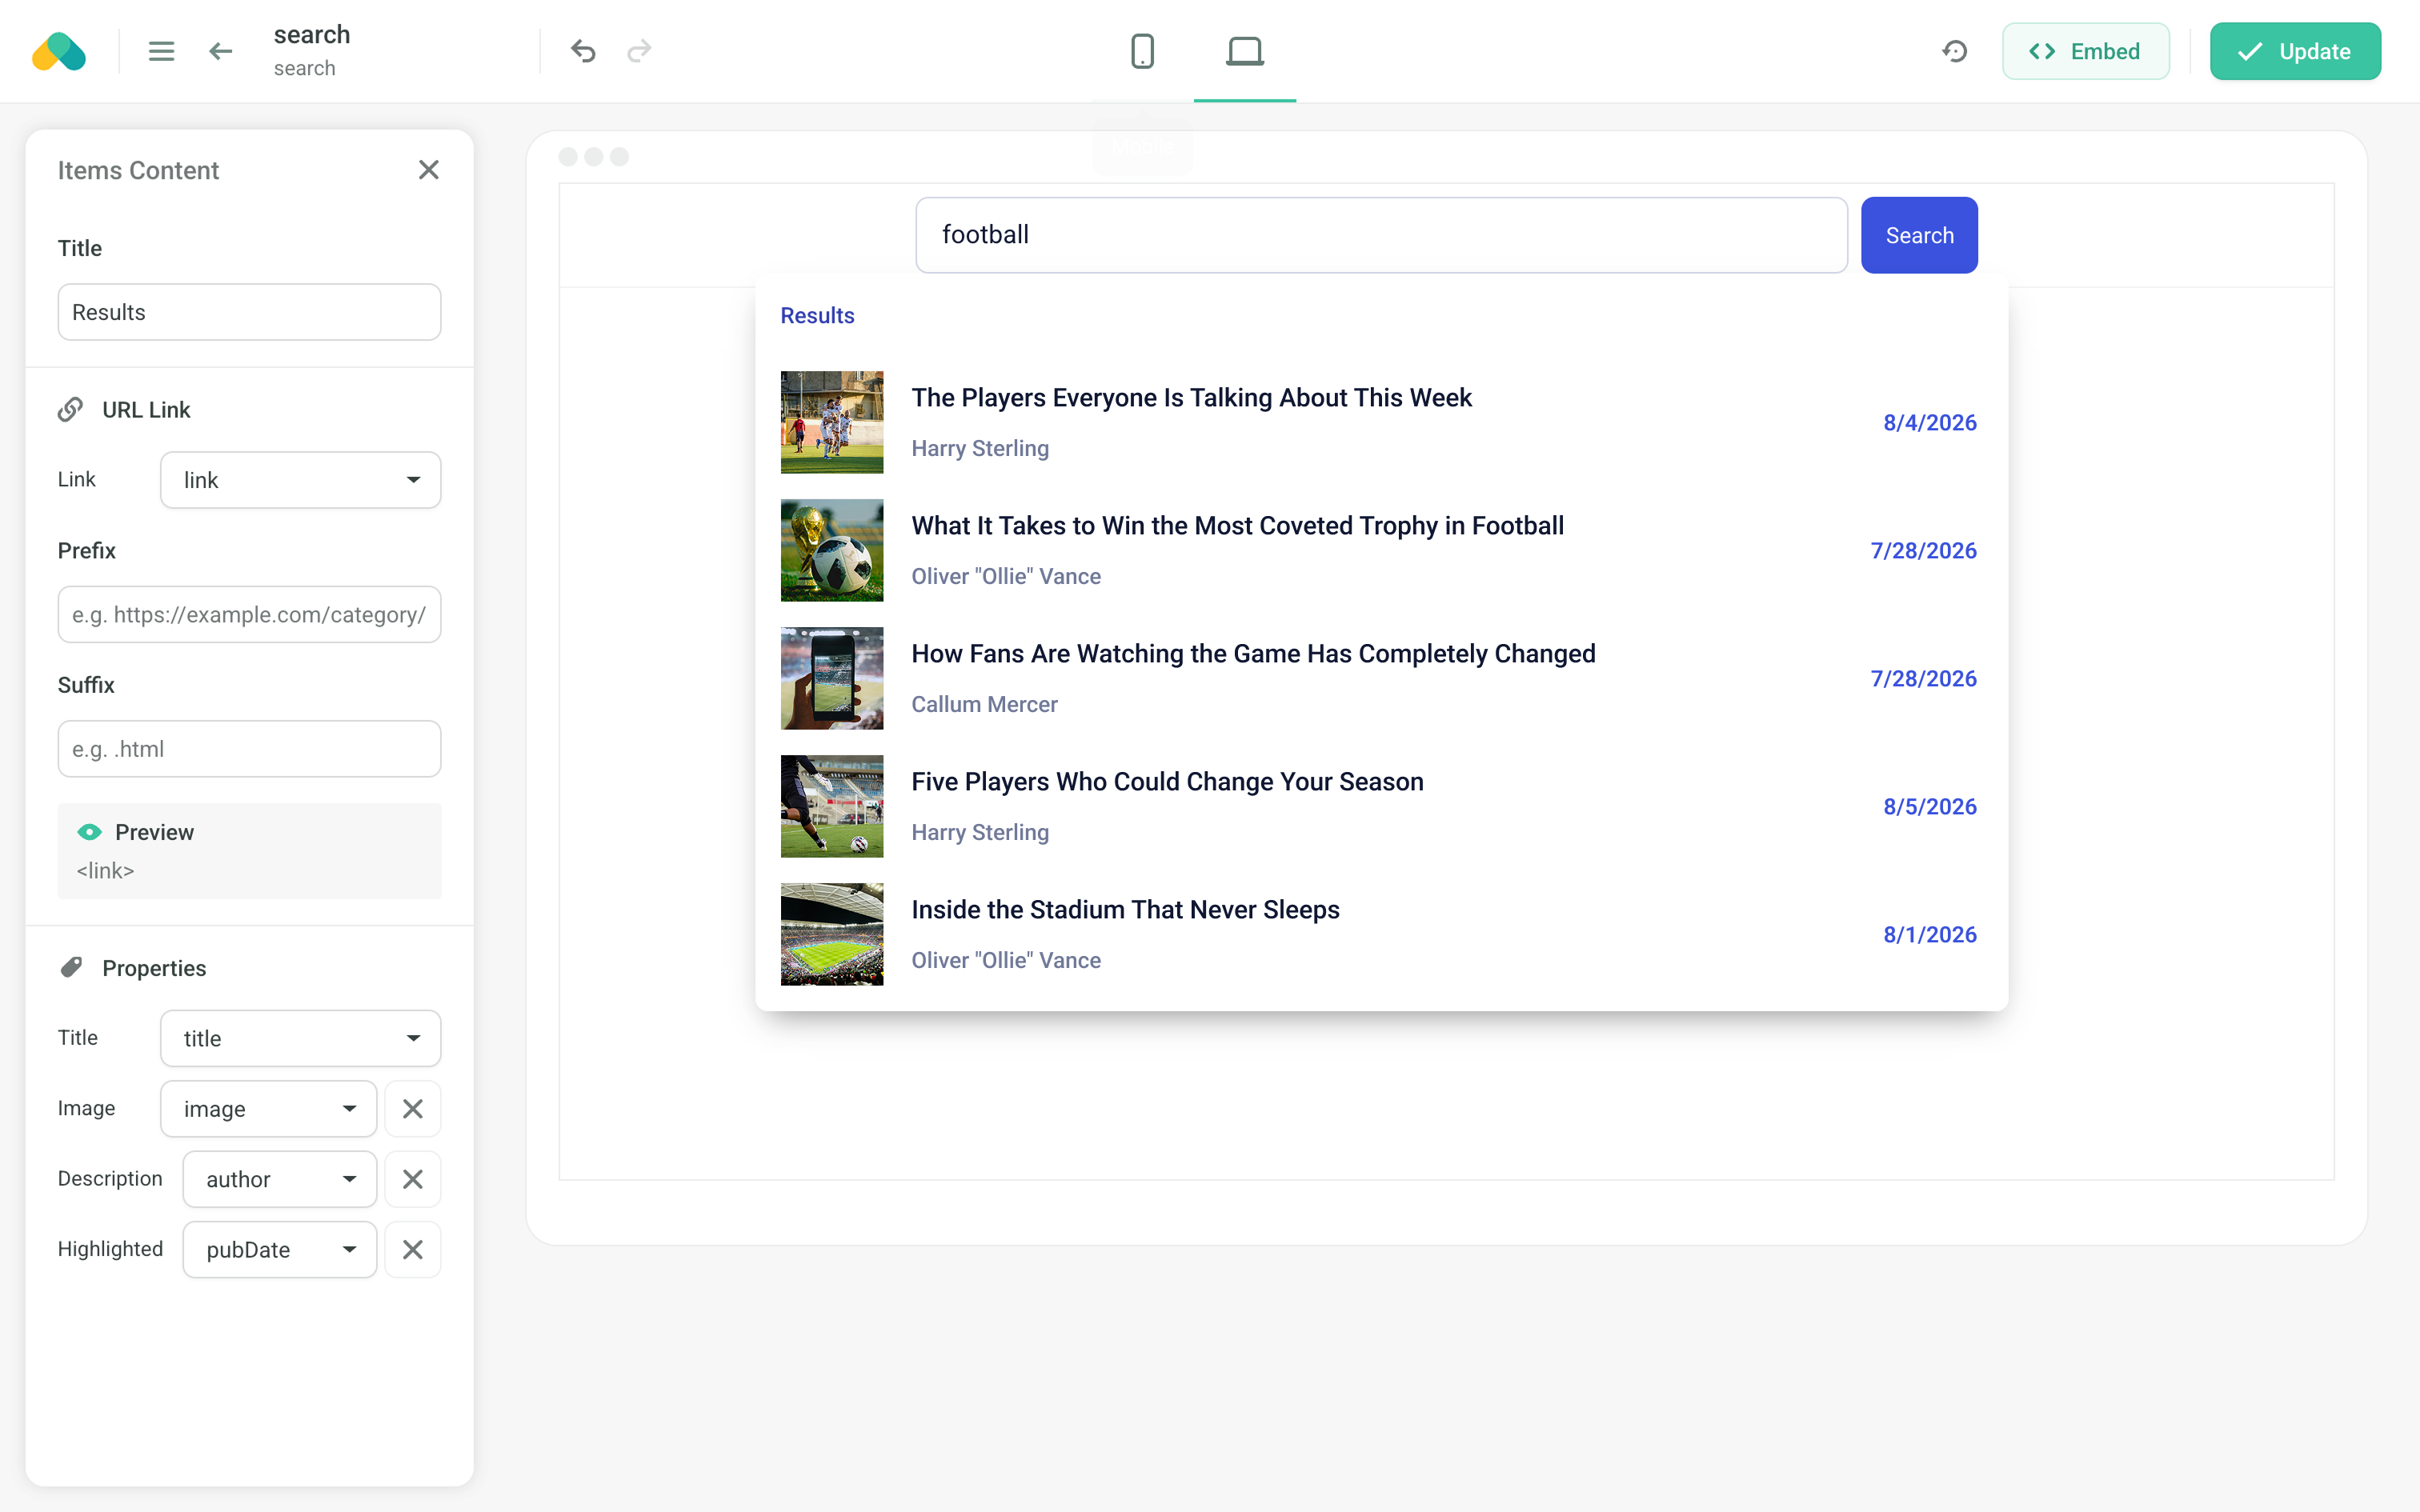The width and height of the screenshot is (2420, 1512).
Task: Click the 8/4/2026 date
Action: click(x=1930, y=422)
